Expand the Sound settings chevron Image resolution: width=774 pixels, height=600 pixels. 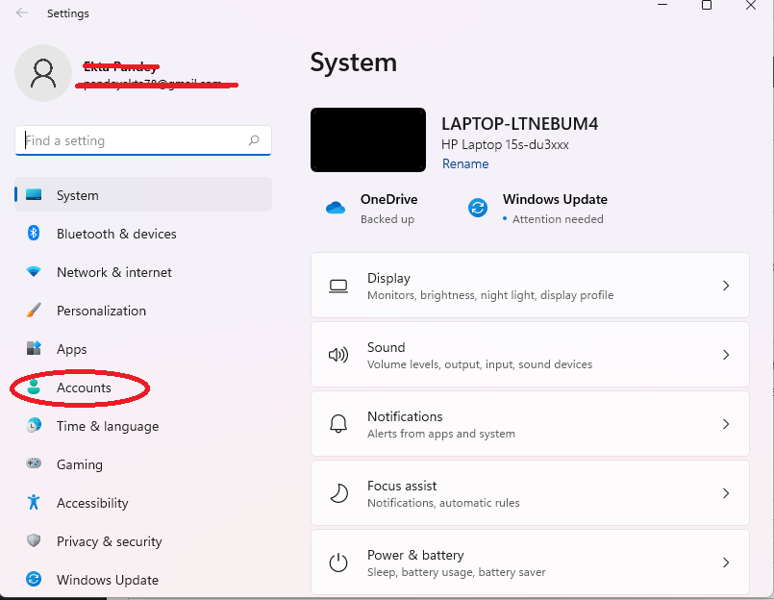(x=726, y=355)
